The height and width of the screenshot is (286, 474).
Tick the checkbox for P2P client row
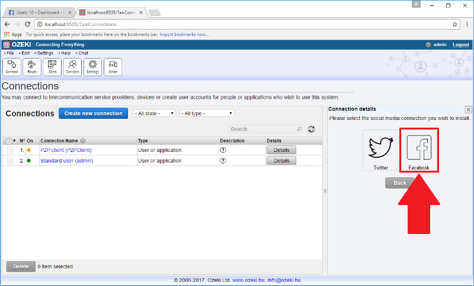click(x=10, y=150)
